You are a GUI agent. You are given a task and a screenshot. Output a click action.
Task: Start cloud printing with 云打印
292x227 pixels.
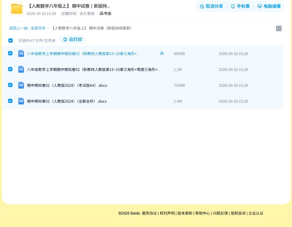[72, 39]
